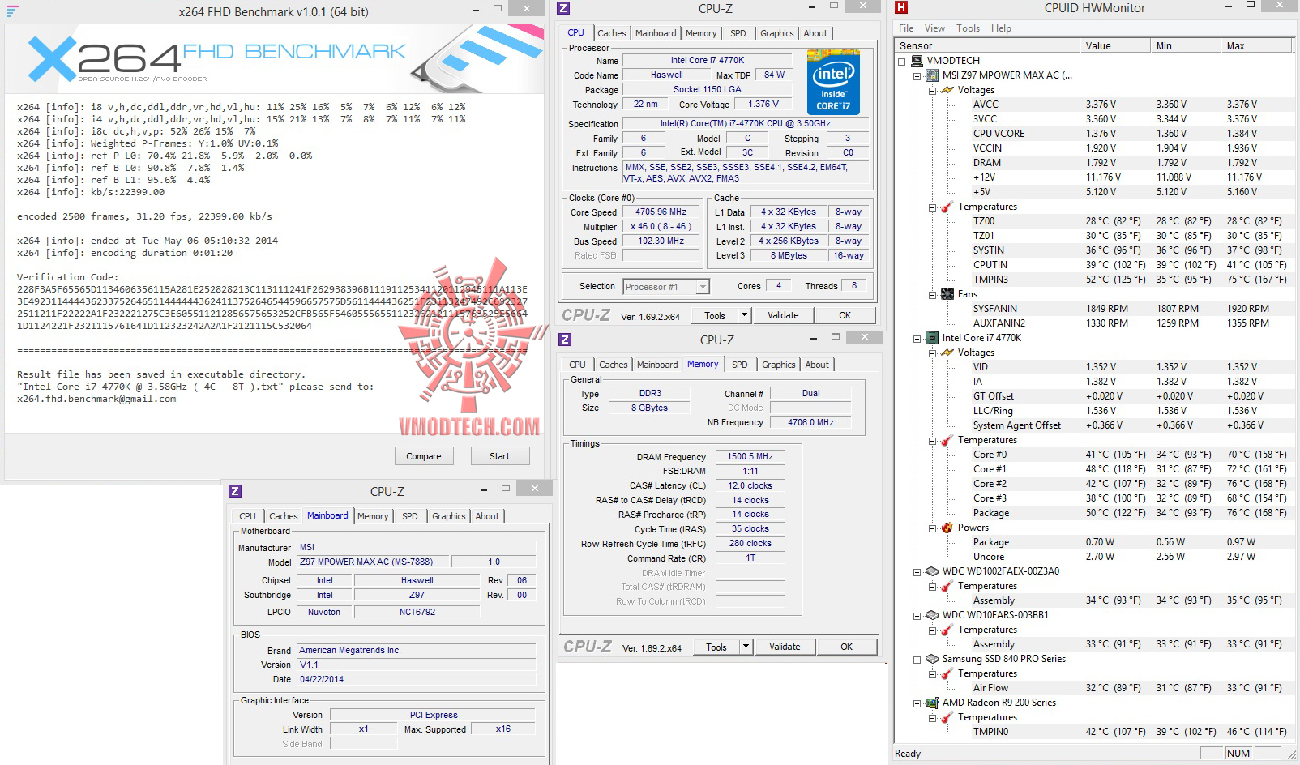The width and height of the screenshot is (1300, 765).
Task: Click the Temperatures icon above the Air Flow row
Action: pyautogui.click(x=947, y=673)
